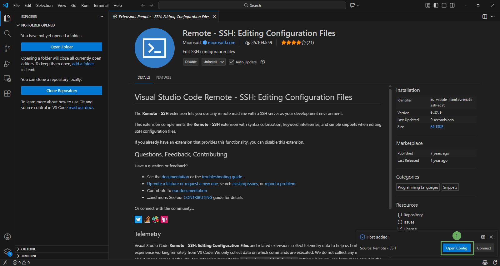Open the Selection menu
Image resolution: width=500 pixels, height=266 pixels.
pyautogui.click(x=44, y=5)
